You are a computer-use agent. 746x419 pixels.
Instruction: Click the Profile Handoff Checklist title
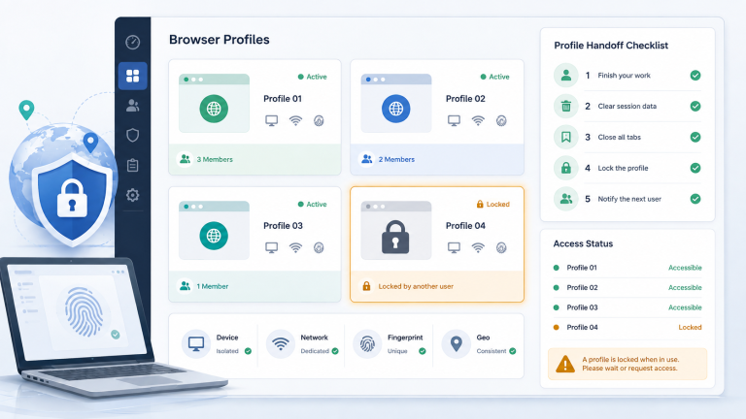611,46
